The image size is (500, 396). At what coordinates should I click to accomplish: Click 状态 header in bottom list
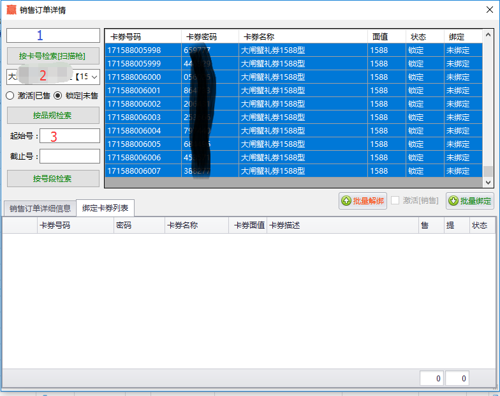coord(482,225)
